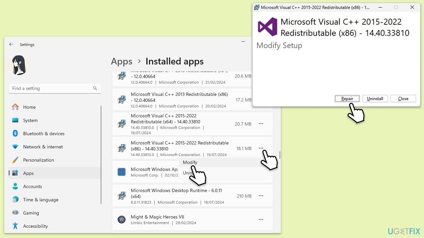Click the Visual Studio logo in setup dialog
Viewport: 424px width, 238px height.
268,27
